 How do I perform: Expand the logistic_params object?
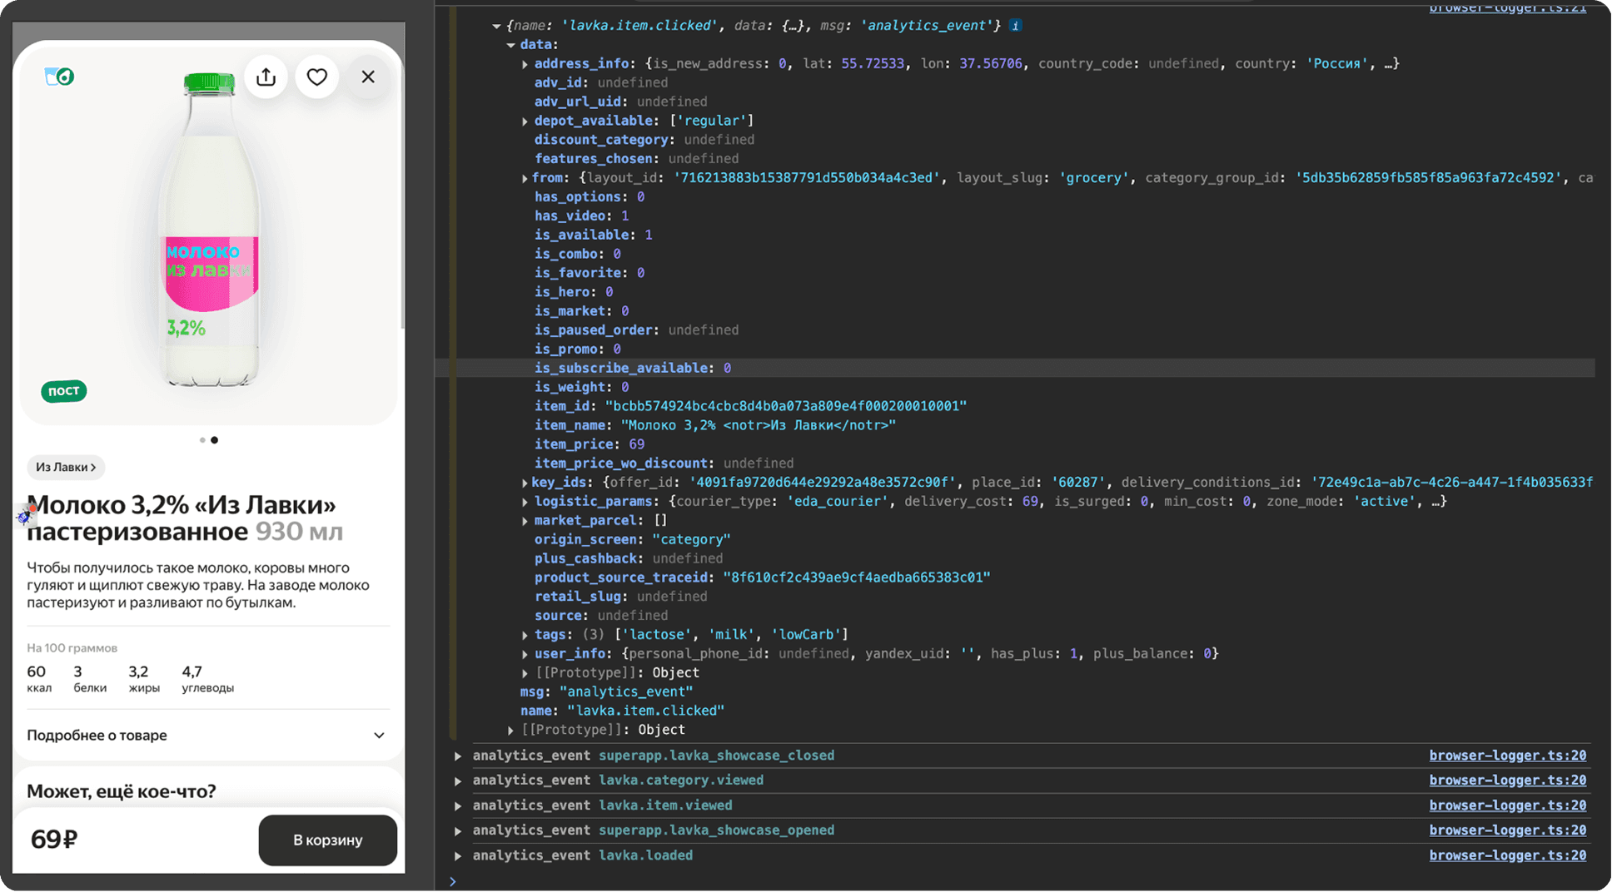click(525, 502)
